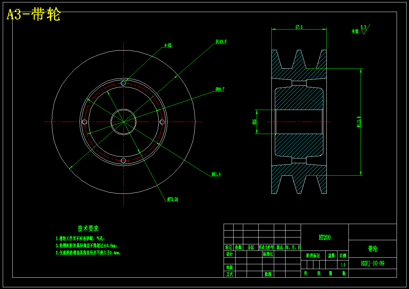Select the "重量" header cell
This screenshot has width=409, height=289.
332,256
